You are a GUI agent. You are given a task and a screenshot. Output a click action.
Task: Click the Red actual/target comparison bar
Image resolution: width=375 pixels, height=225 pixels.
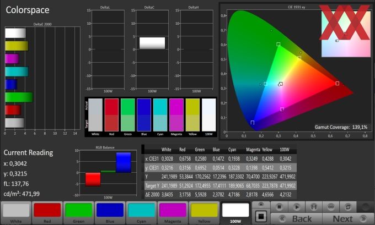pyautogui.click(x=111, y=115)
